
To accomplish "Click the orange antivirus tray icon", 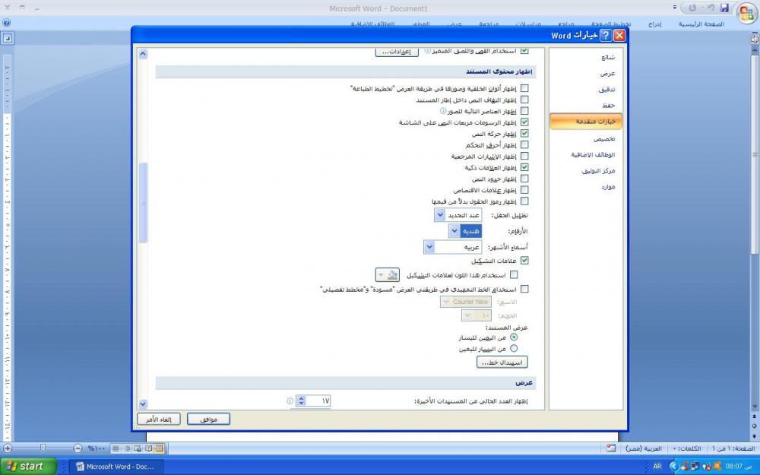I will (x=718, y=467).
